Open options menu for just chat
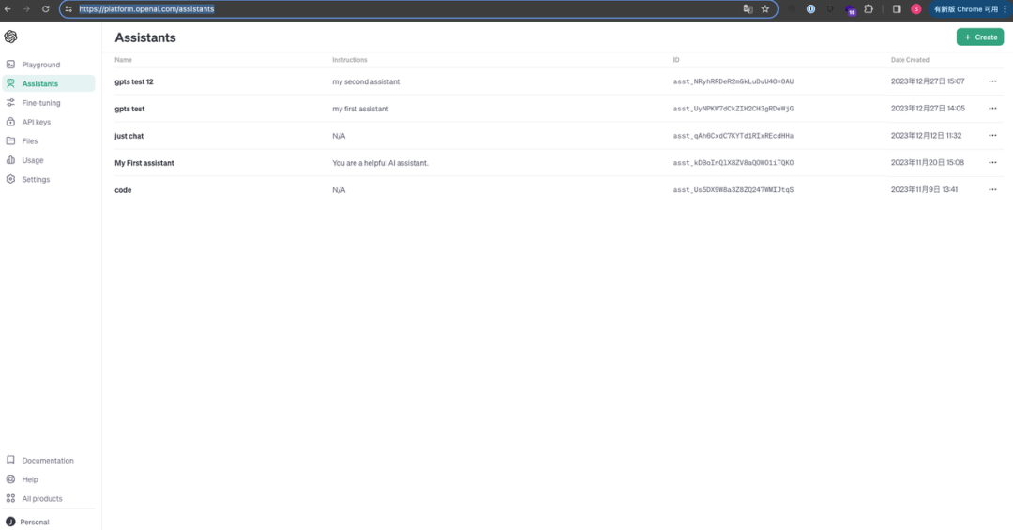The height and width of the screenshot is (530, 1013). click(992, 136)
